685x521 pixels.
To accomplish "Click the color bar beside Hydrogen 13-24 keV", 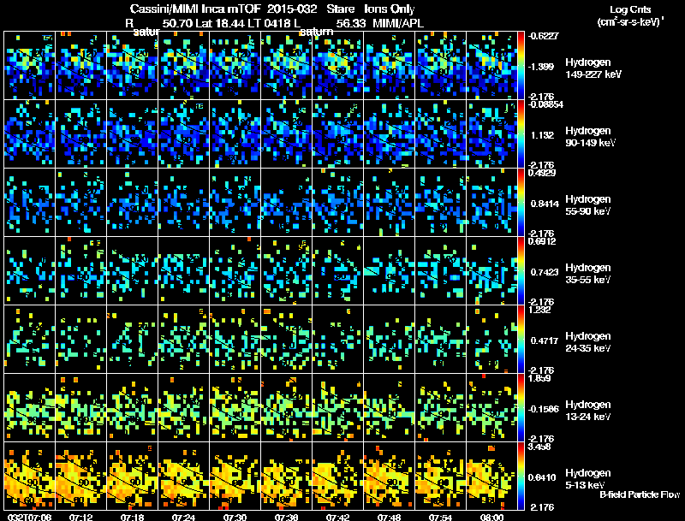I will coord(521,408).
